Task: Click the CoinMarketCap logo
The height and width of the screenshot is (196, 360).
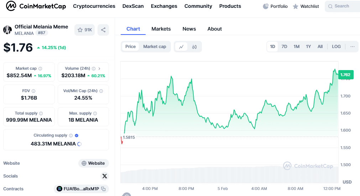Action: tap(36, 6)
